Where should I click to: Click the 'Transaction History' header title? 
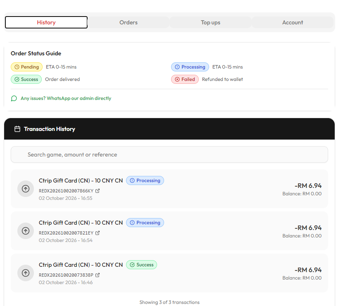(x=50, y=129)
